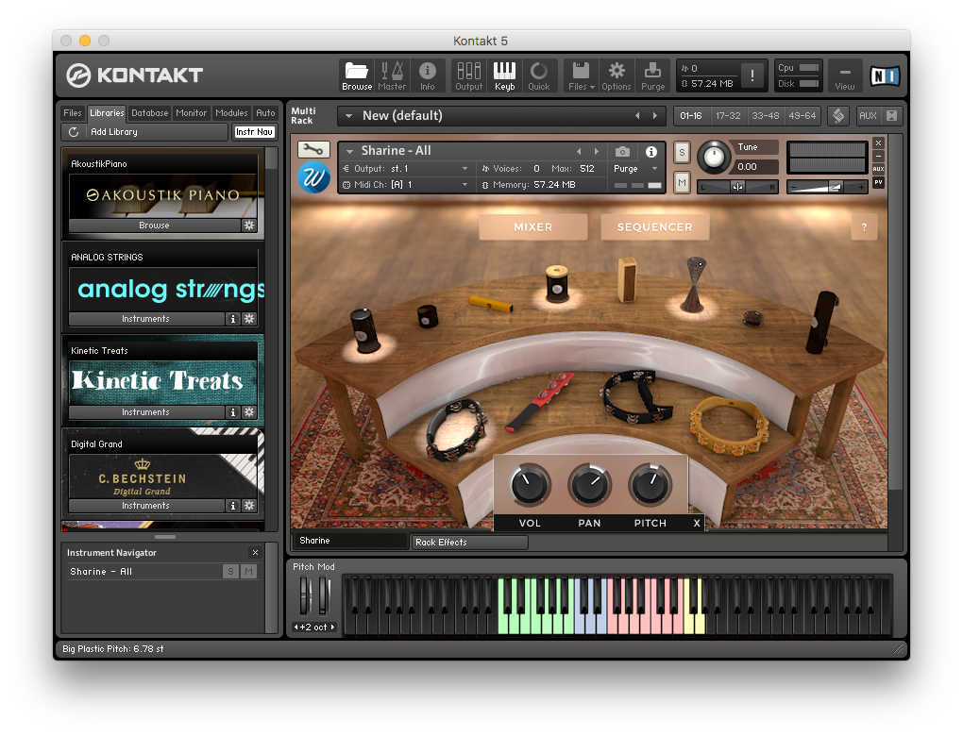Click the Kontakt logo

point(135,75)
